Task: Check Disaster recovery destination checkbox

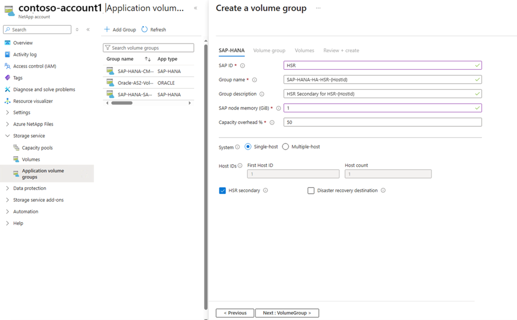Action: pyautogui.click(x=311, y=190)
